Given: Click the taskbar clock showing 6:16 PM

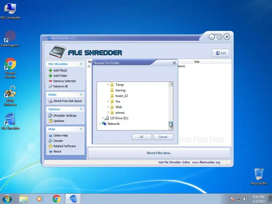Looking at the screenshot, I should (259, 199).
